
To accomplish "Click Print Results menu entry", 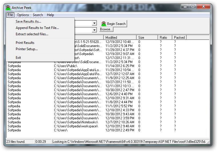I will tap(44, 43).
